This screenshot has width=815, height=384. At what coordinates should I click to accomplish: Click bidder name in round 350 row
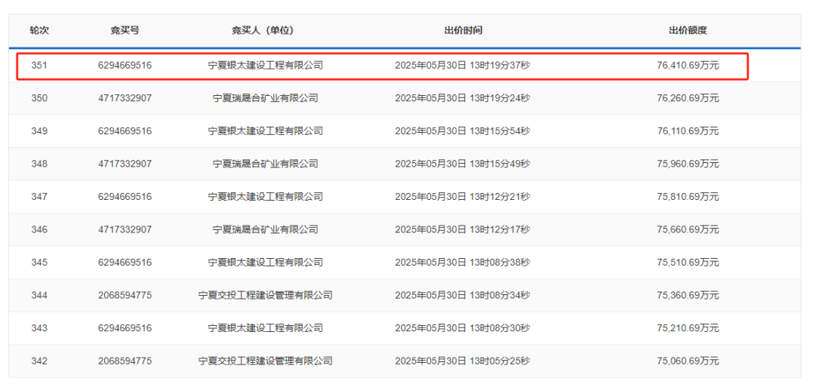pos(265,98)
